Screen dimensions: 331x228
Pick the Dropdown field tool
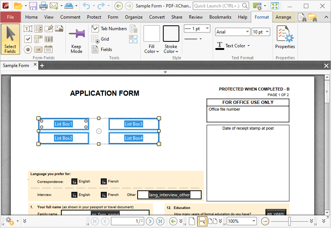[38, 39]
